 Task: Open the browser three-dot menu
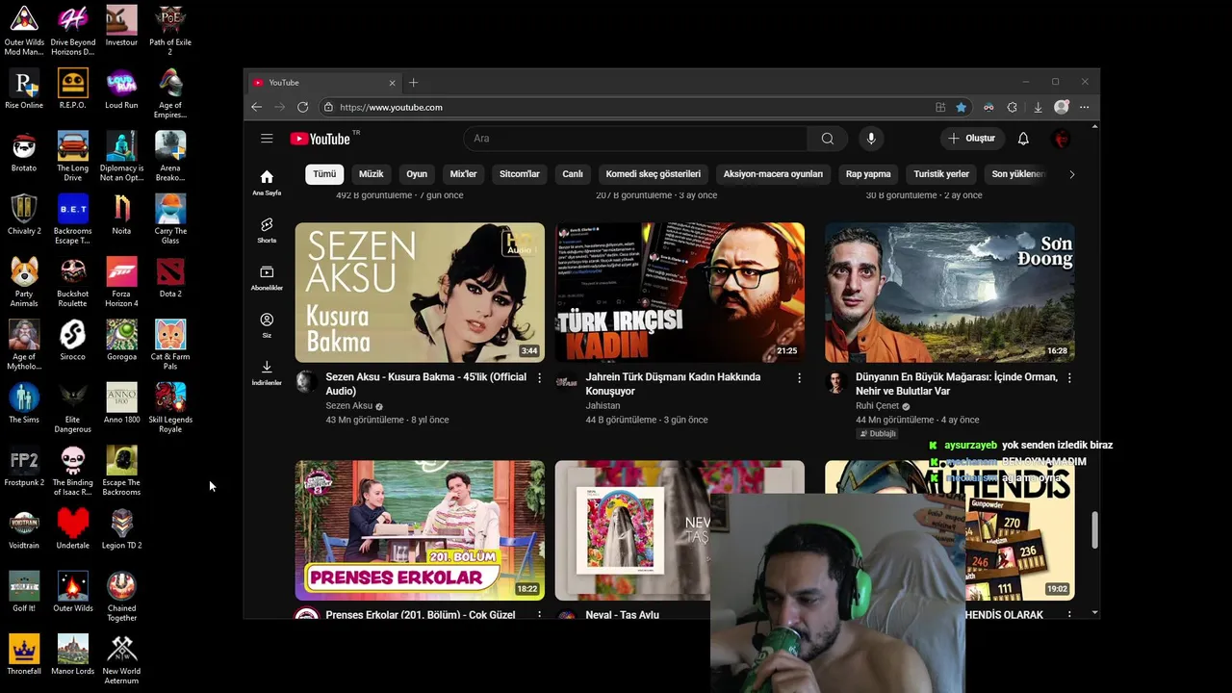coord(1085,107)
